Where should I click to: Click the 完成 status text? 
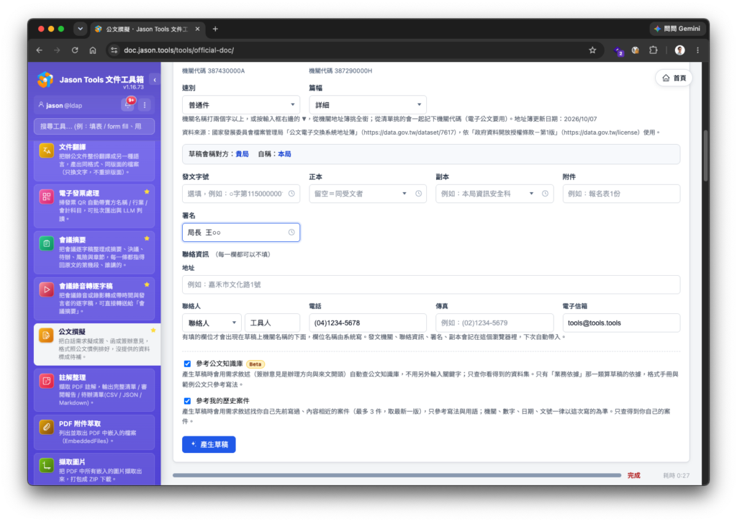point(633,475)
